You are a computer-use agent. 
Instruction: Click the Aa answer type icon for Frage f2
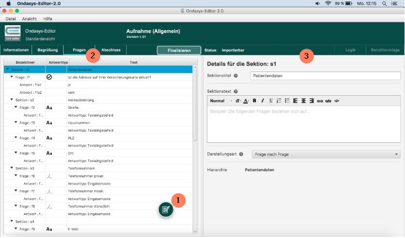tap(49, 108)
